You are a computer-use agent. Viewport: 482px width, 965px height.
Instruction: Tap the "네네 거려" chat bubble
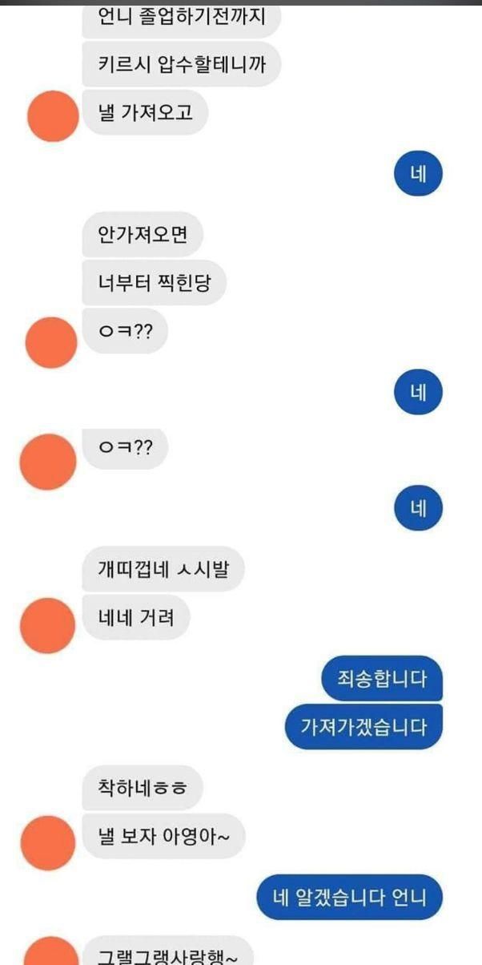[x=136, y=617]
